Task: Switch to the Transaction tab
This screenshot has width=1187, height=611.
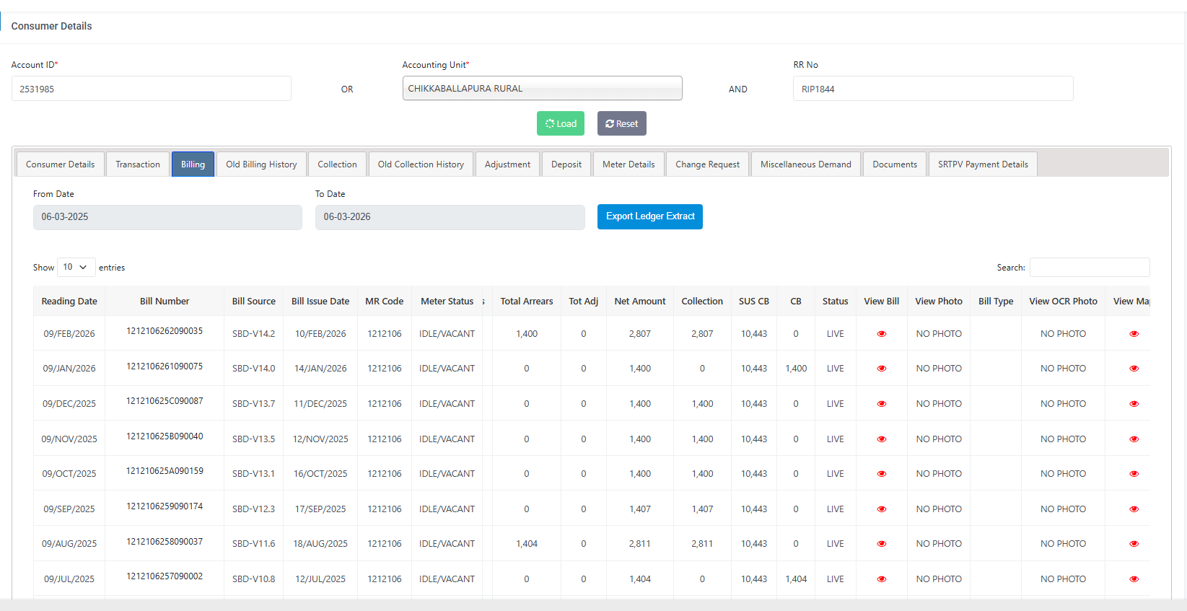Action: [x=138, y=164]
